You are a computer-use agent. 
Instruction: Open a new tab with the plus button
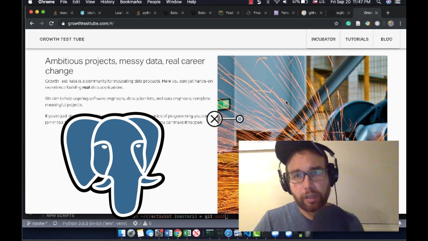click(x=388, y=13)
